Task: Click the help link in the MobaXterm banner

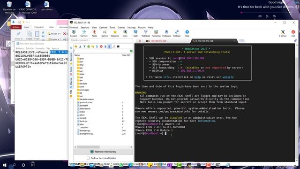Action: tap(197, 77)
